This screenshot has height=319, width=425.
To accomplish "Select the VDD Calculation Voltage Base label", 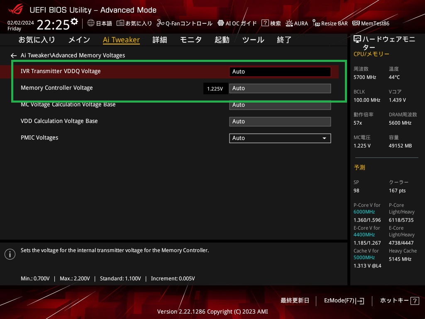I will pyautogui.click(x=59, y=121).
